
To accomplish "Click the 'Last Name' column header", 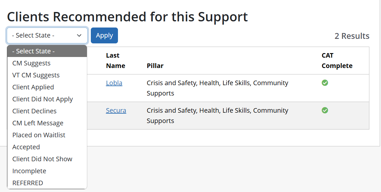I will tap(115, 61).
